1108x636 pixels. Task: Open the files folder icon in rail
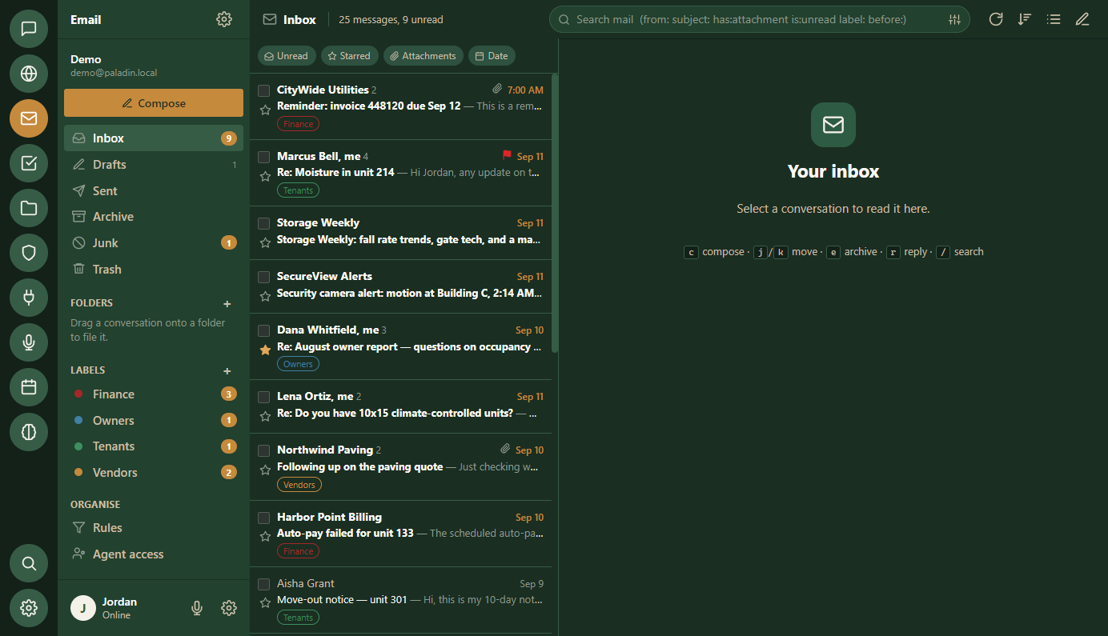(29, 208)
